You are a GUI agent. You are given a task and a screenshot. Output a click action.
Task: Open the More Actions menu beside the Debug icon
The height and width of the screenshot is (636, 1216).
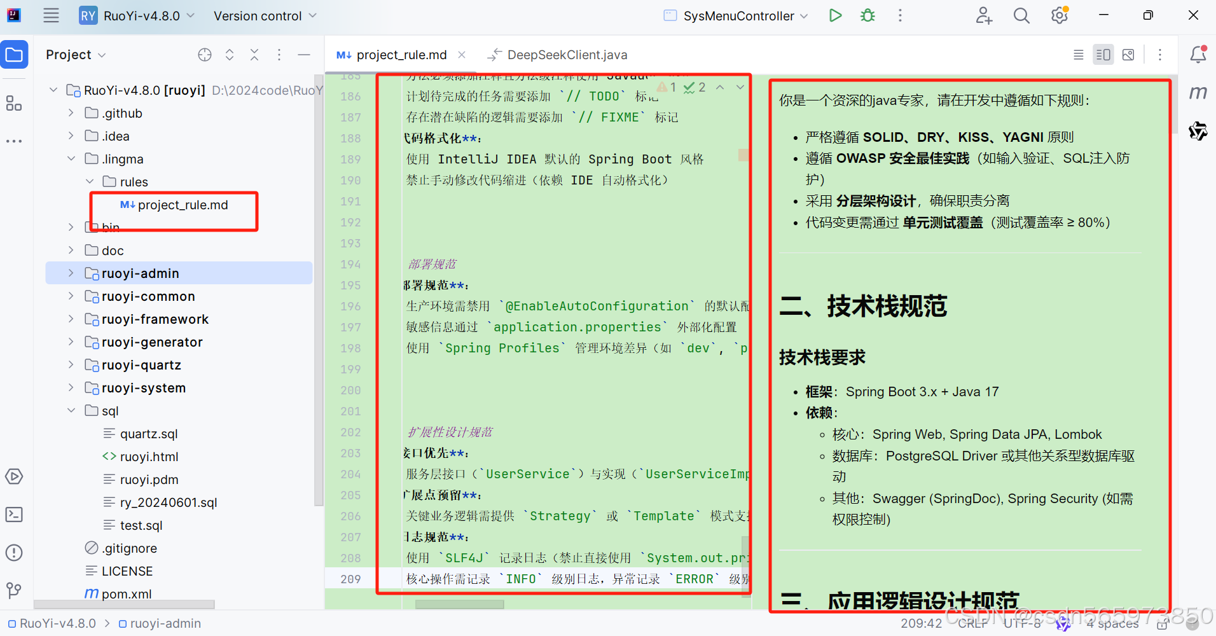pyautogui.click(x=900, y=15)
